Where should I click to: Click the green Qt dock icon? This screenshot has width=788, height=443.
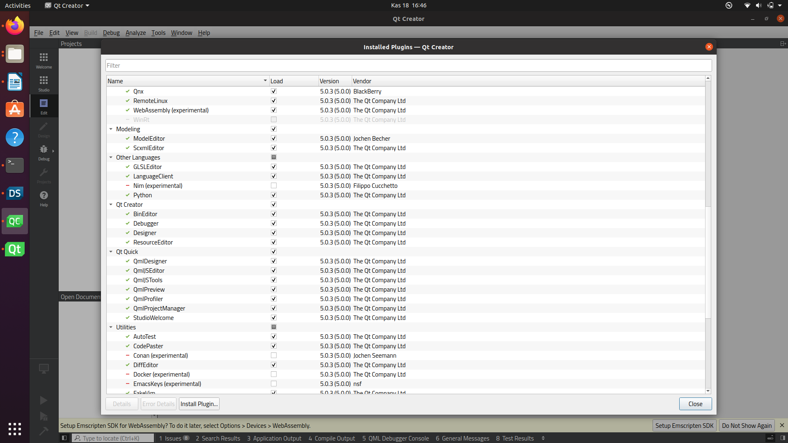tap(15, 249)
